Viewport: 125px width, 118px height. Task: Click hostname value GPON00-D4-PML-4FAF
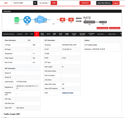pos(69,45)
